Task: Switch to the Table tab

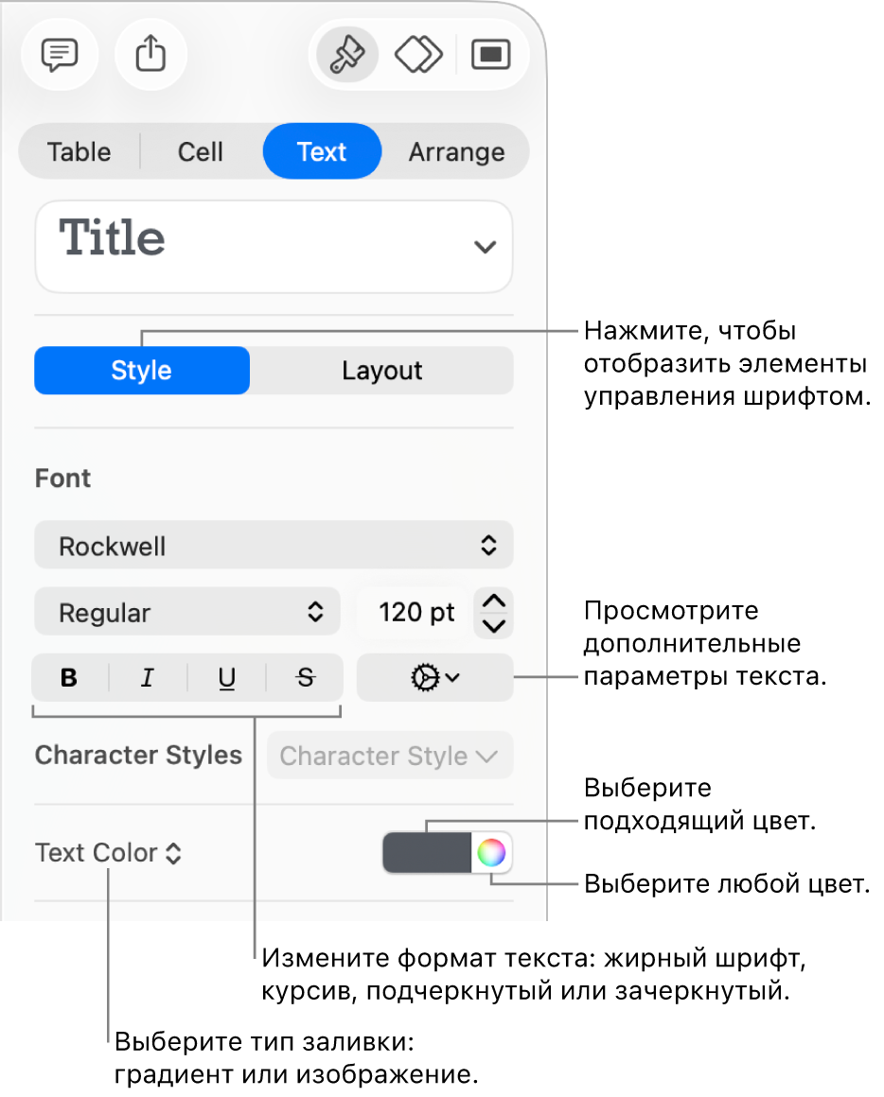Action: tap(80, 152)
